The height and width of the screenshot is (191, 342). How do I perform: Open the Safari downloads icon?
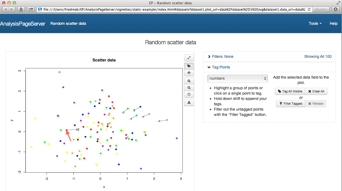(336, 9)
